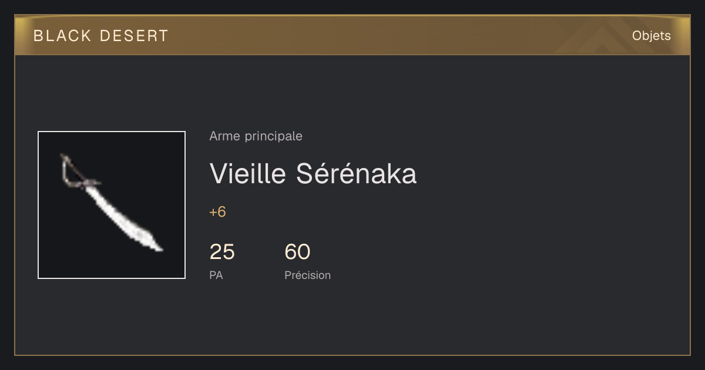Click the white-bordered item image frame
The image size is (705, 370).
(112, 205)
